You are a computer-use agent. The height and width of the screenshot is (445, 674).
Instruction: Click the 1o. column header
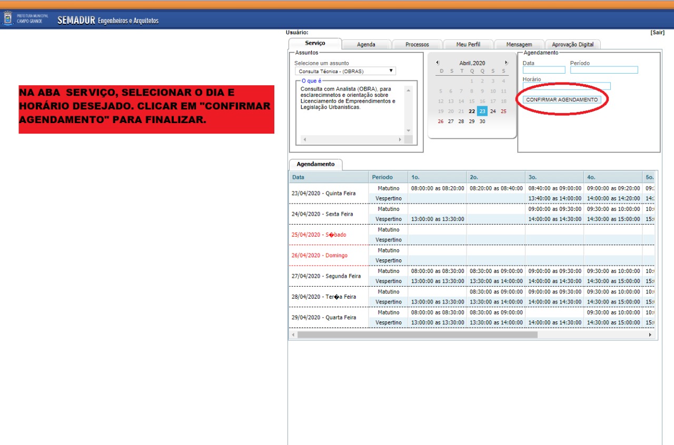438,177
